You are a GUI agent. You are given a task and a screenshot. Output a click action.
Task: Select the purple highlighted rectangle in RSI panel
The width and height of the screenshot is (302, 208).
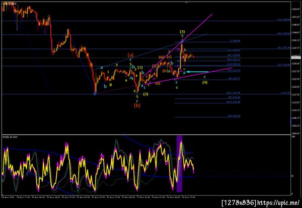(x=179, y=164)
